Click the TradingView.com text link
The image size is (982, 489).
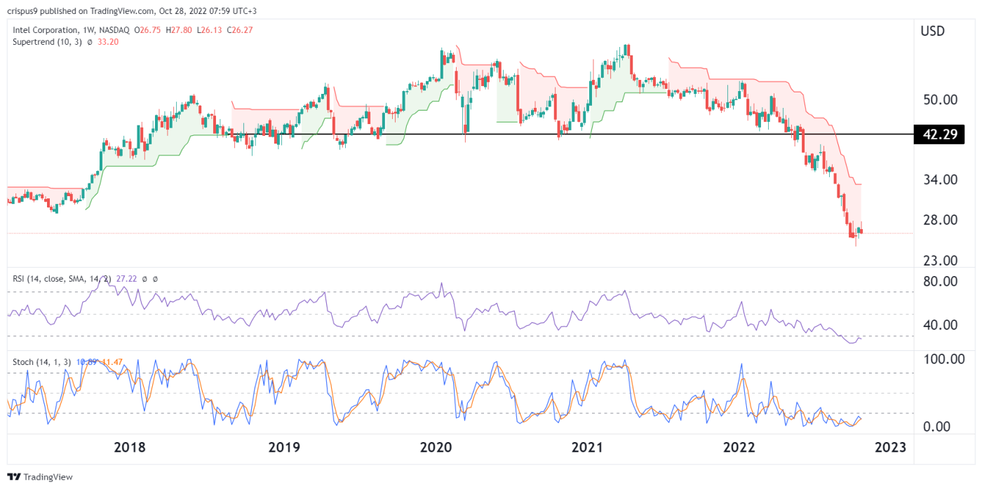tap(123, 8)
